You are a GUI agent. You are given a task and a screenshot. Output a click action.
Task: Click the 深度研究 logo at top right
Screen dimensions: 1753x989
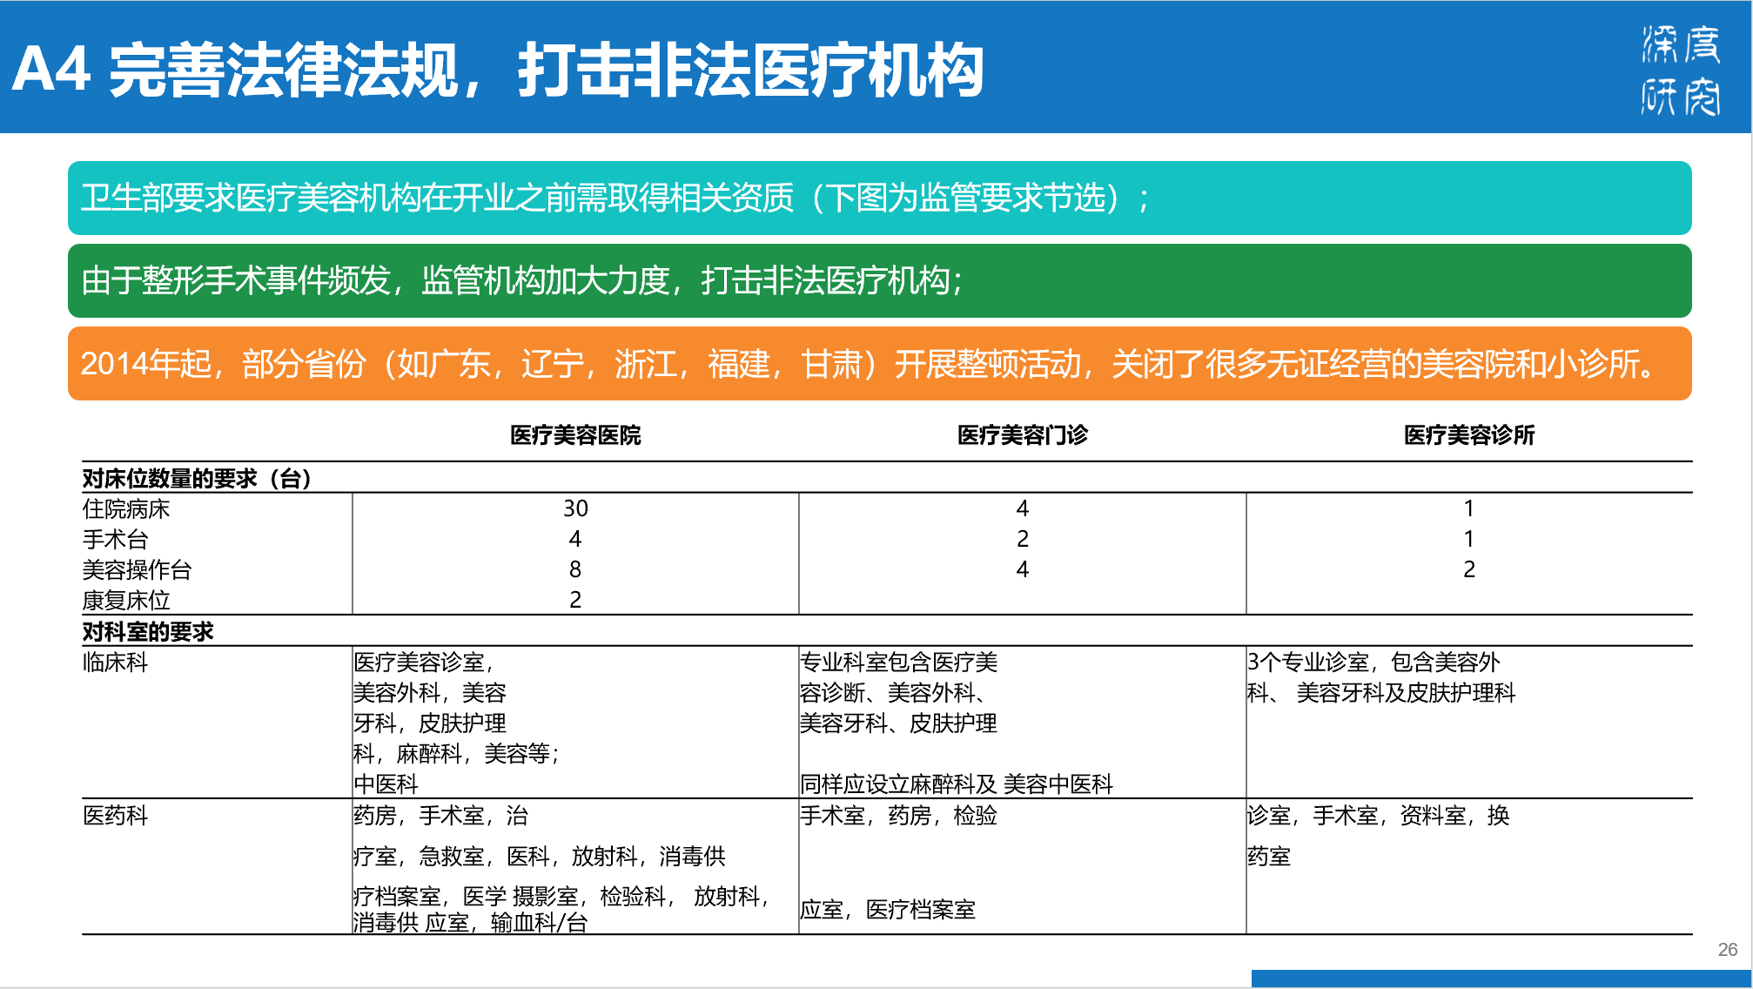click(x=1680, y=70)
